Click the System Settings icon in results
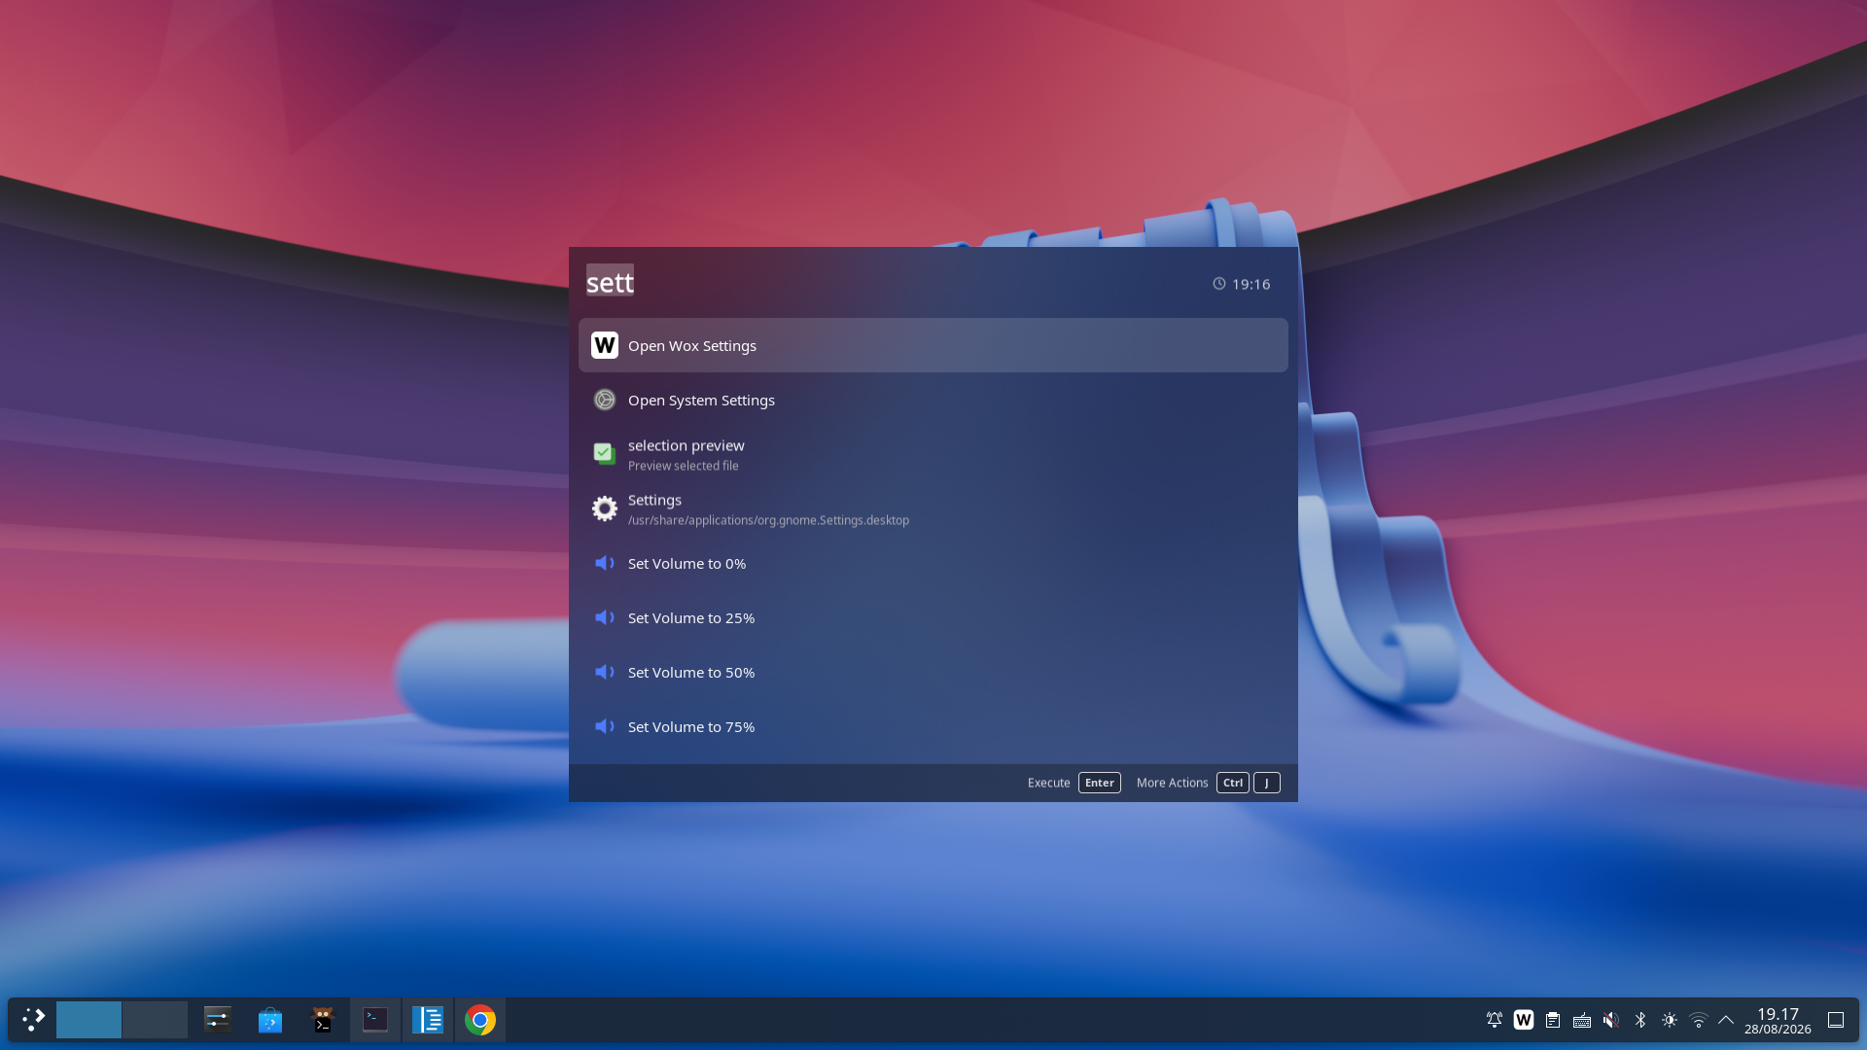1867x1050 pixels. [605, 400]
